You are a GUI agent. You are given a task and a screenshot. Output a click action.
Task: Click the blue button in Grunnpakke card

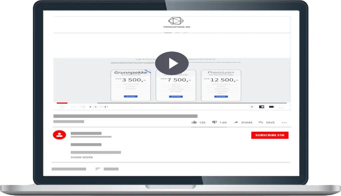click(x=131, y=96)
